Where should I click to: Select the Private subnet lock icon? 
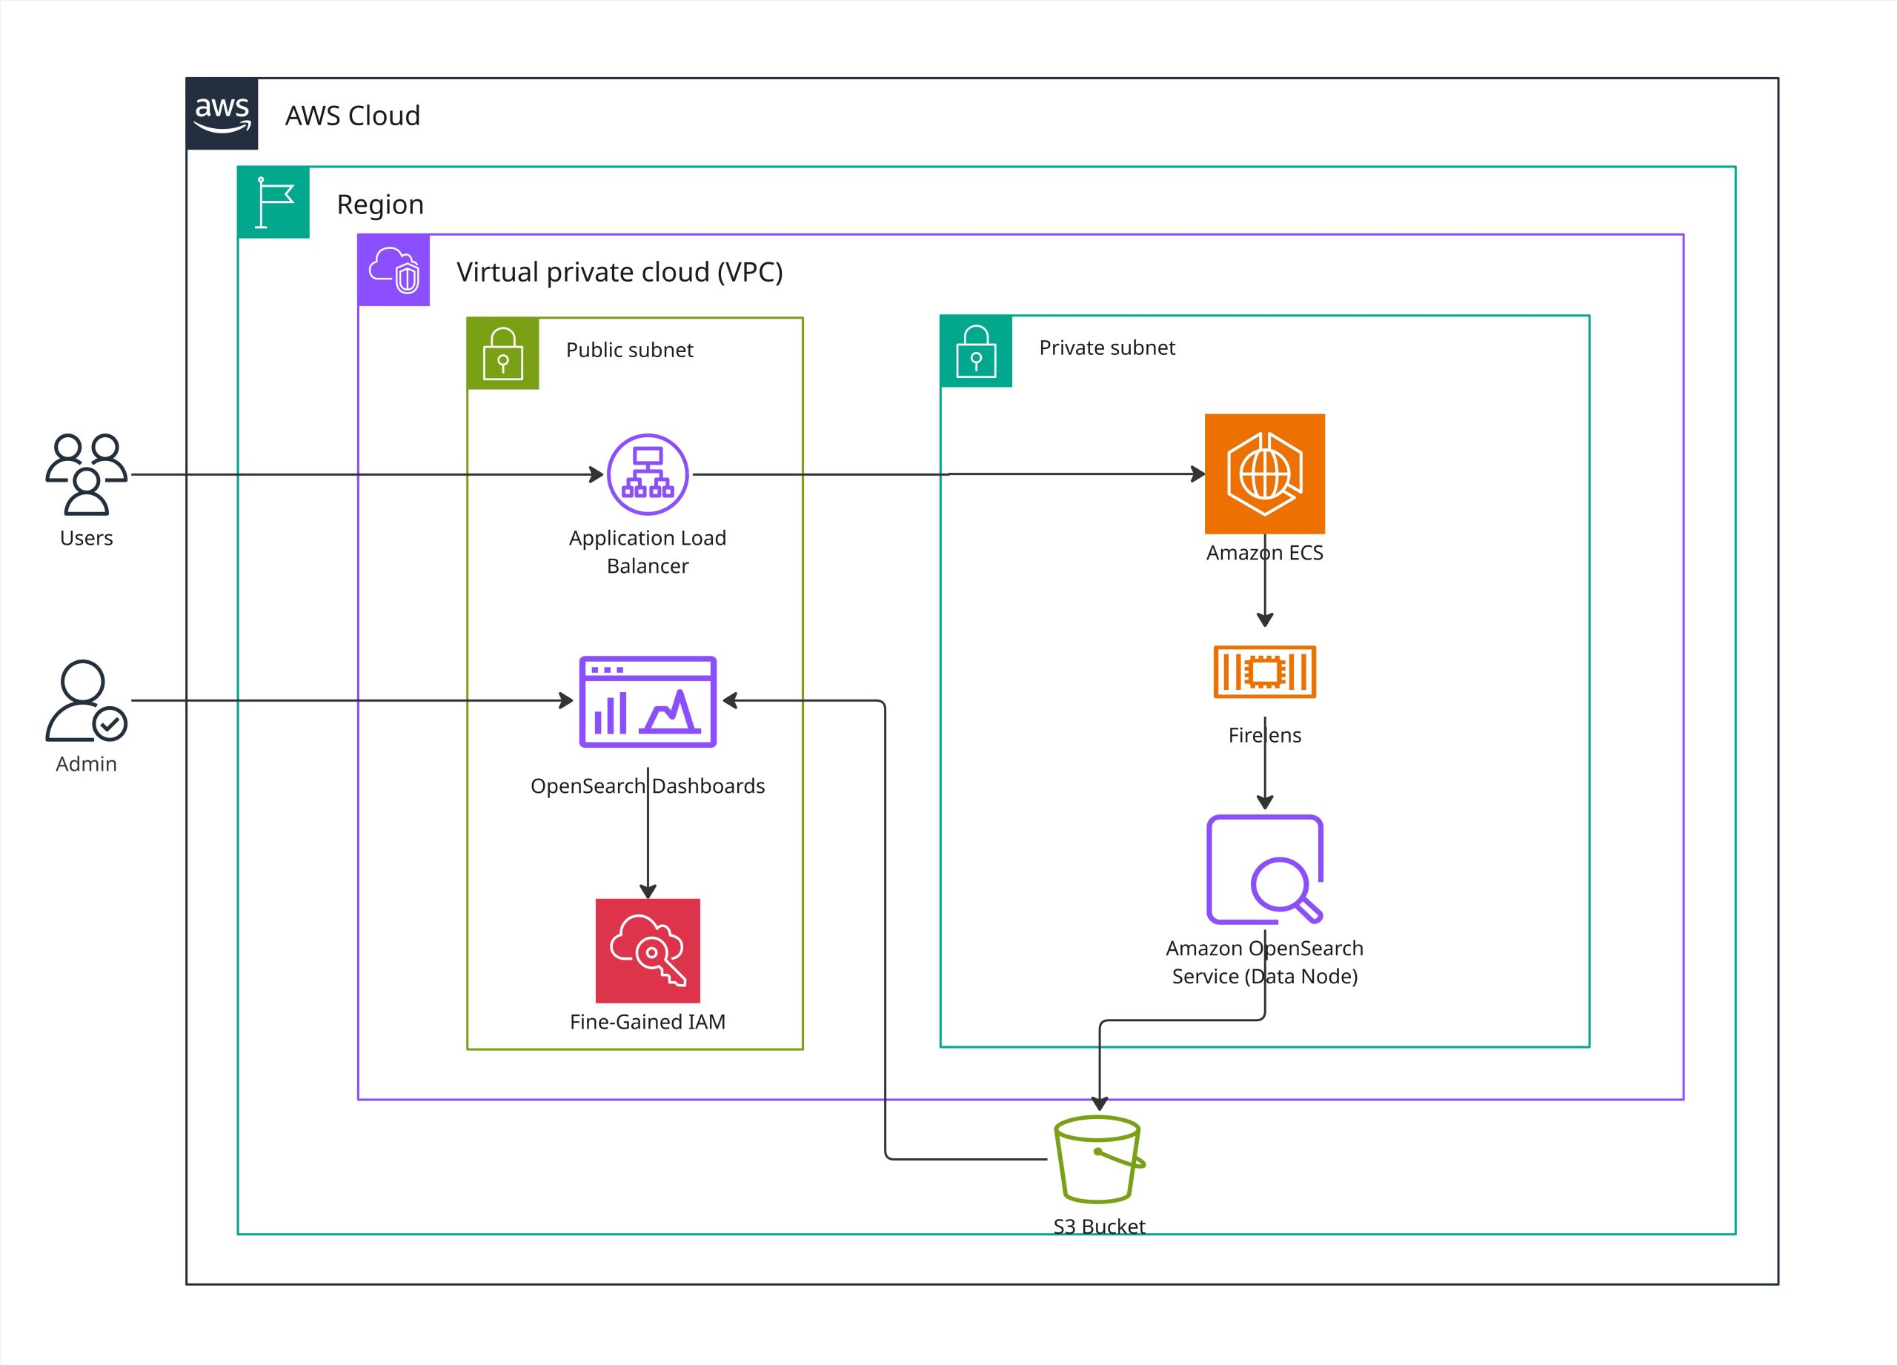975,351
